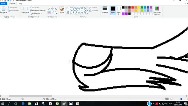Pick the red color swatch

click(132, 7)
